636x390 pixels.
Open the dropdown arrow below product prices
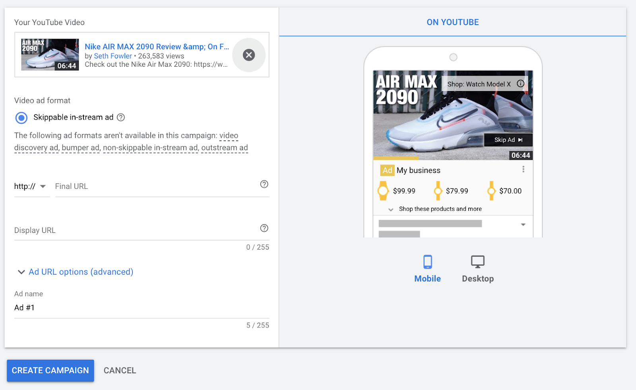click(523, 225)
